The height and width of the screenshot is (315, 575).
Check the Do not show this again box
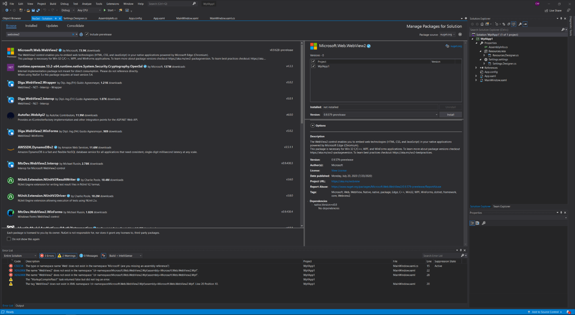coord(9,239)
